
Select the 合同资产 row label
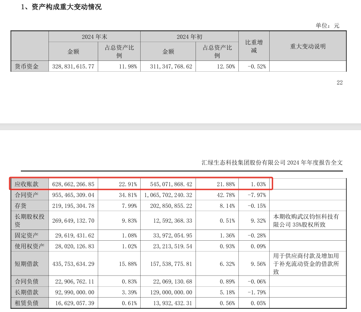pos(26,195)
